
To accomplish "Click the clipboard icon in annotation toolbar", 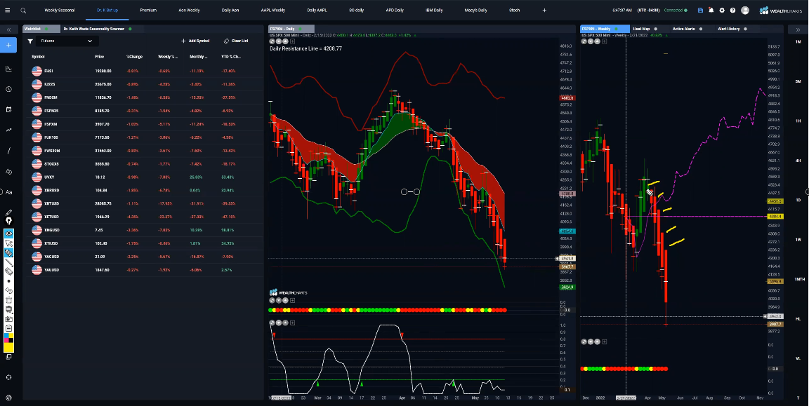I will point(8,328).
